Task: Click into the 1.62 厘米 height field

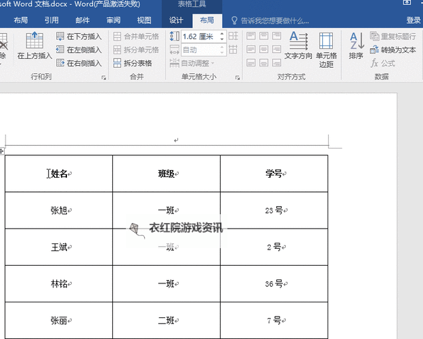Action: pyautogui.click(x=200, y=37)
